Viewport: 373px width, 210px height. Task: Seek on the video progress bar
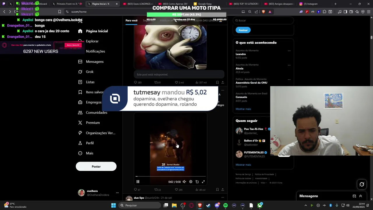(170, 176)
